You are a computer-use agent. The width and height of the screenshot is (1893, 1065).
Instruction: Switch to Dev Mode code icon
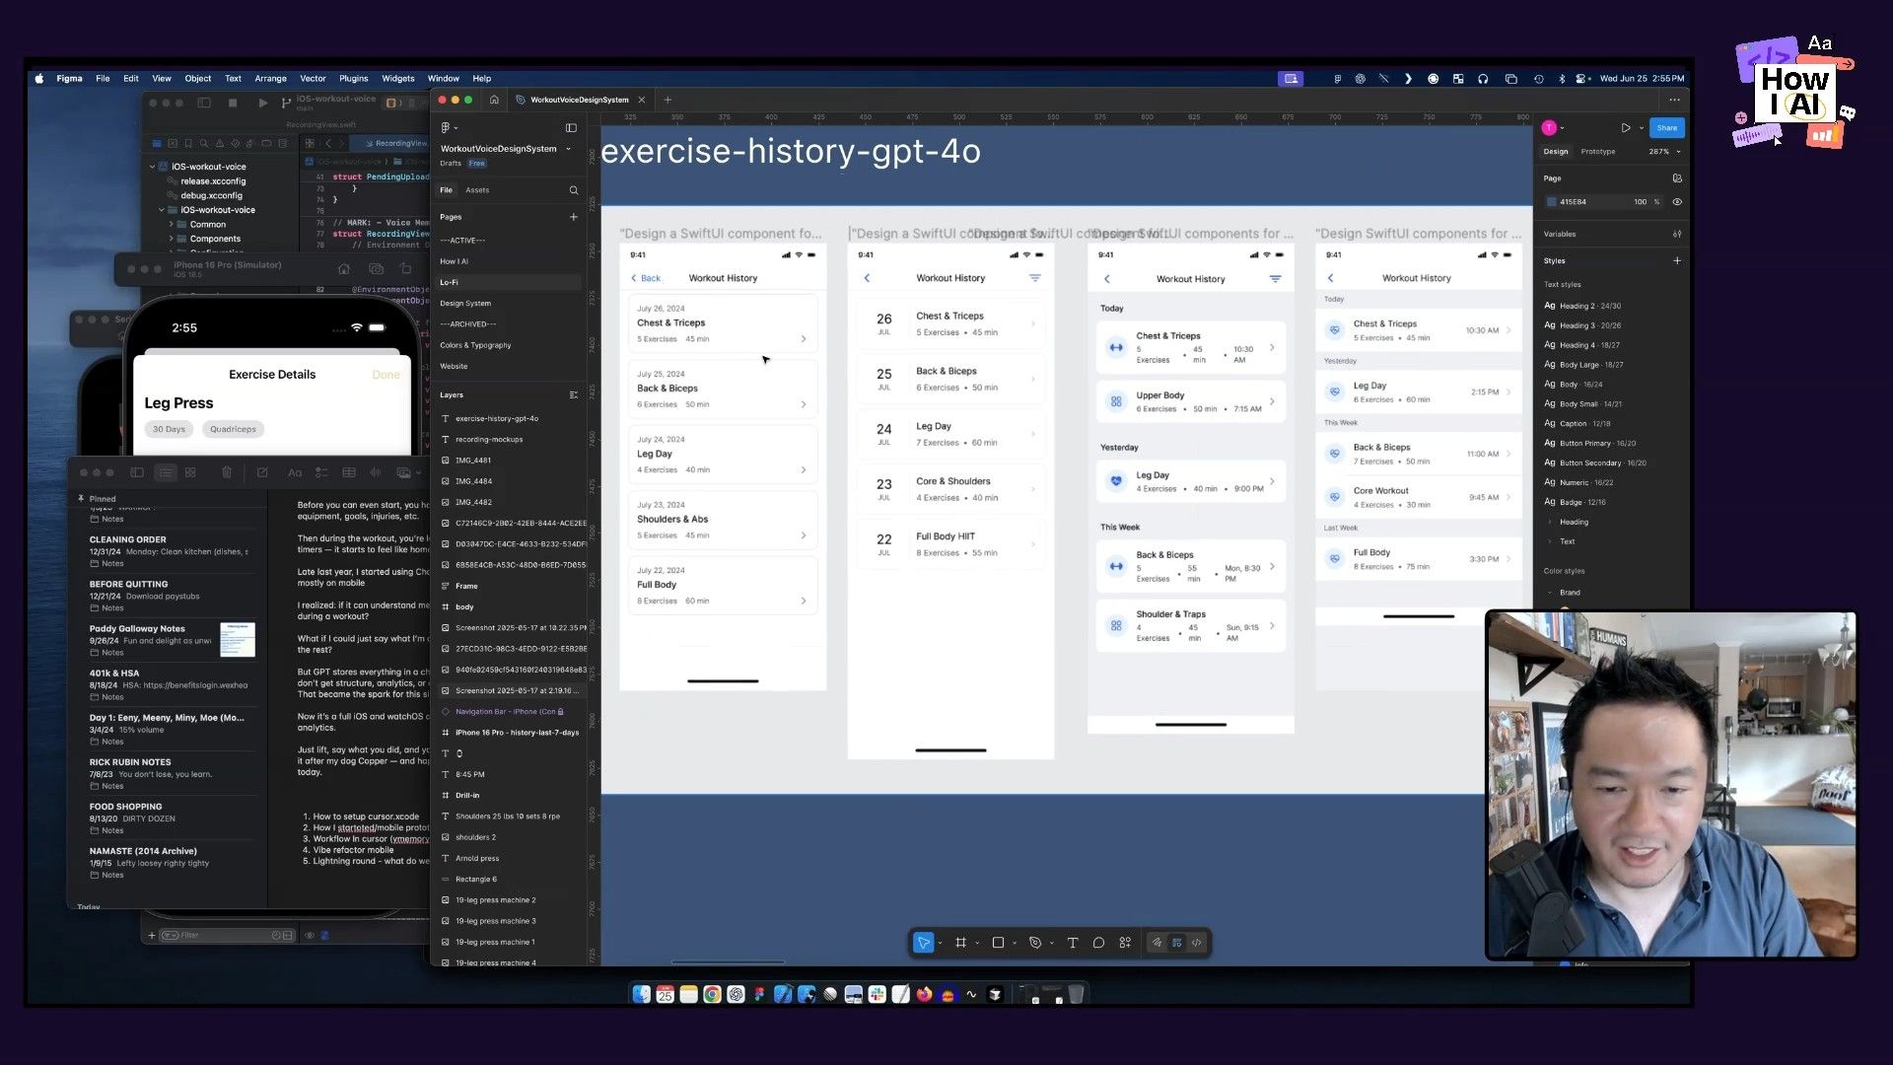pos(1196,943)
